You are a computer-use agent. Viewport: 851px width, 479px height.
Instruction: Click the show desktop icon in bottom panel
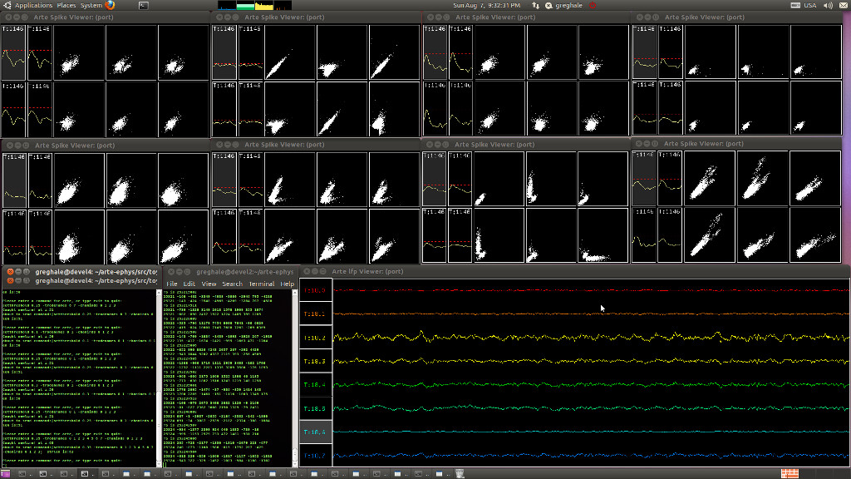pos(5,474)
